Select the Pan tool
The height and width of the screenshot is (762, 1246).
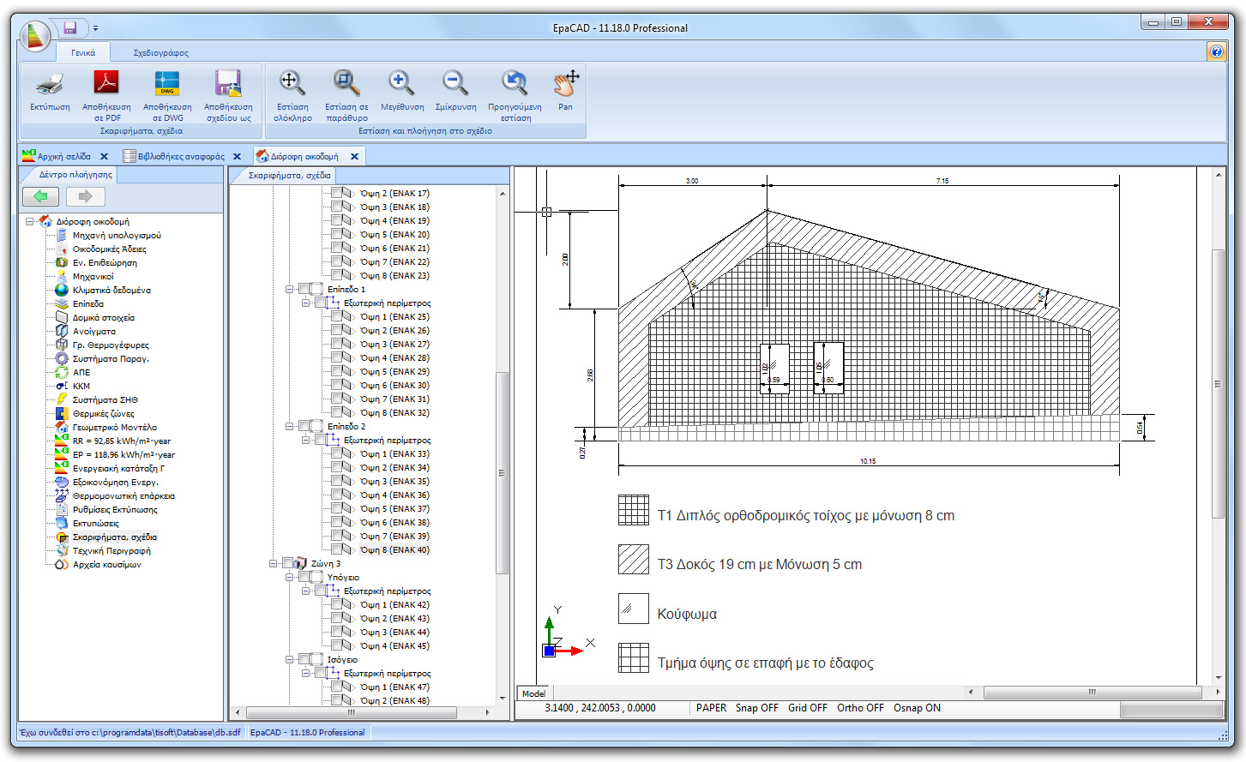565,85
